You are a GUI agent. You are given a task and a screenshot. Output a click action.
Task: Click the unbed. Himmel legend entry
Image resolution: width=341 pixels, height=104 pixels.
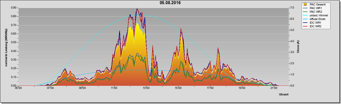click(316, 16)
